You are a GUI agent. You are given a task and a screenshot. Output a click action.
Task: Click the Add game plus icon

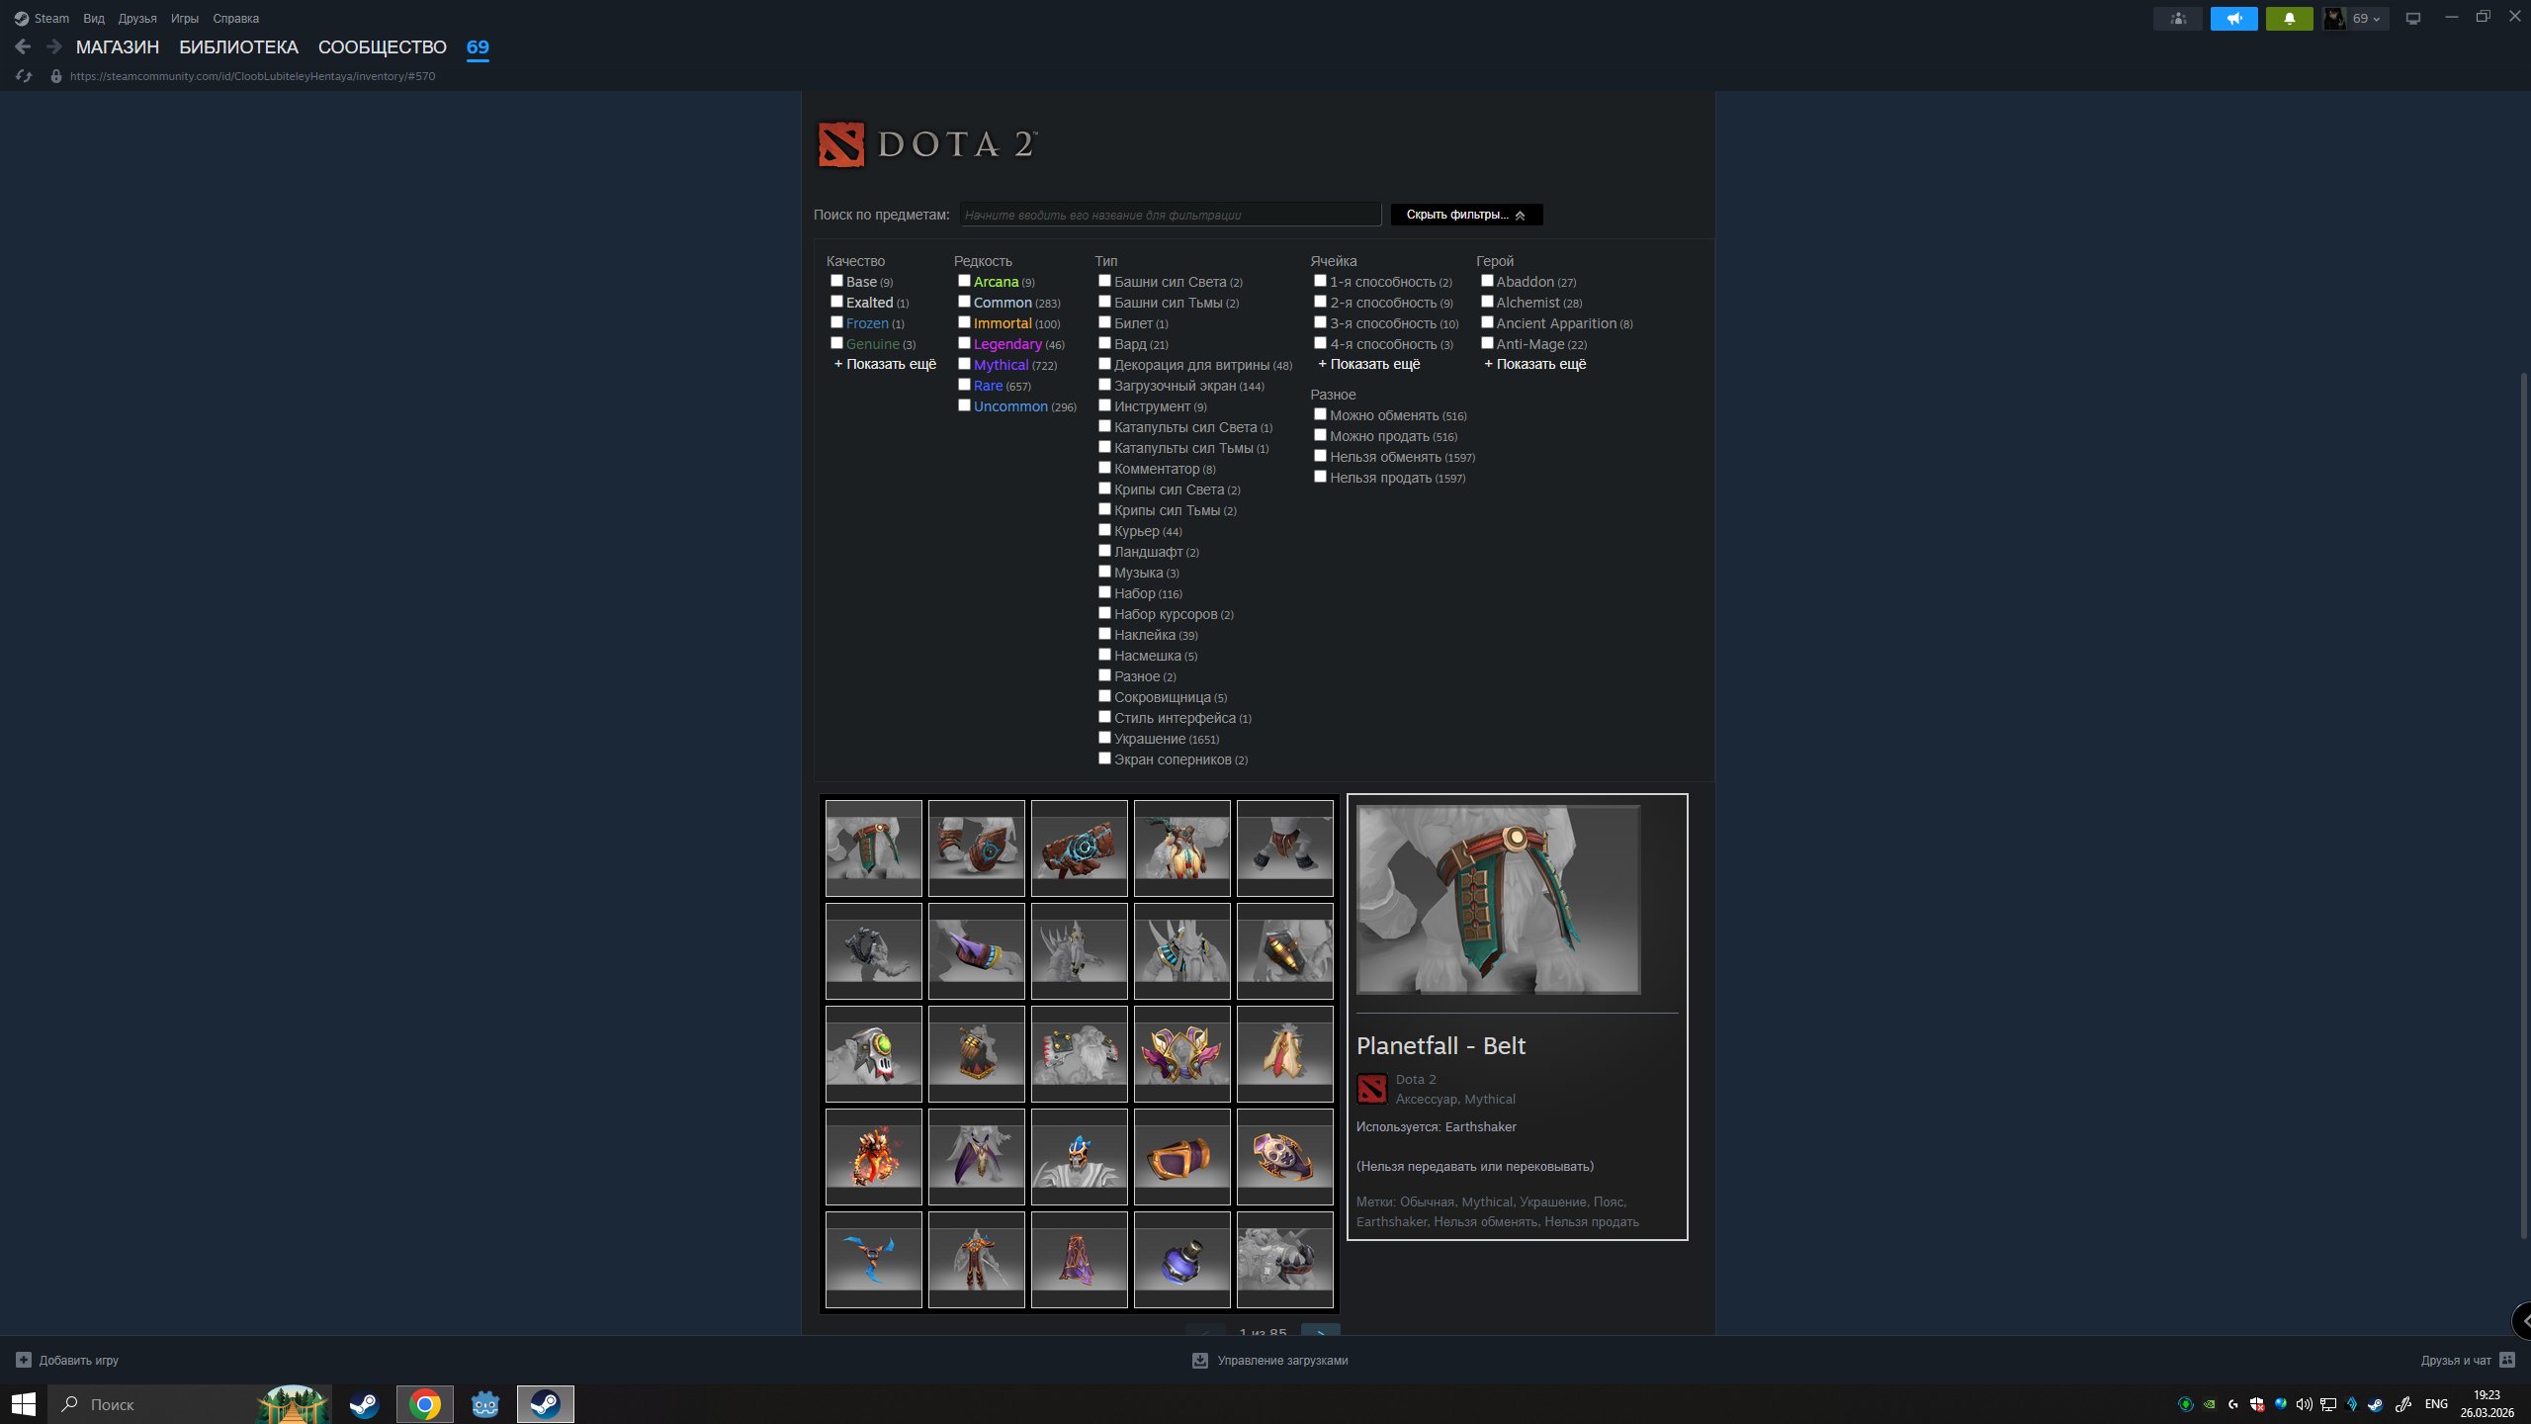click(24, 1360)
